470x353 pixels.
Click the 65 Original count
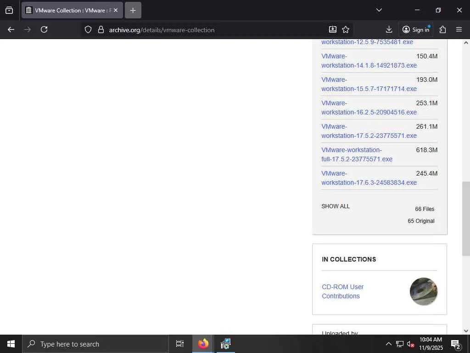[x=421, y=221]
